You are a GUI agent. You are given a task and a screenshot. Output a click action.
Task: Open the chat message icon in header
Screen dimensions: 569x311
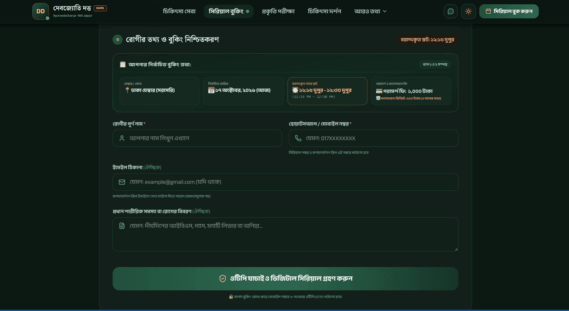(451, 11)
